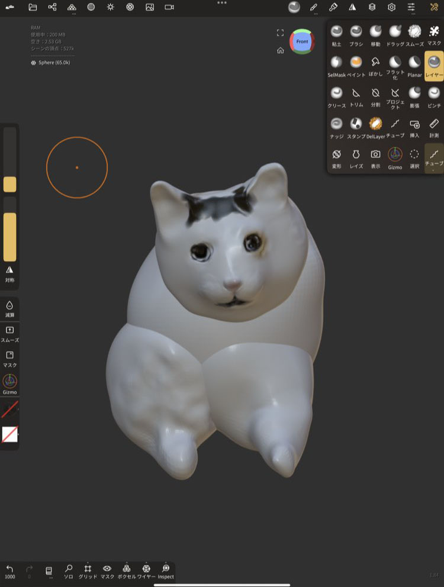Open the settings gear menu

(x=391, y=7)
